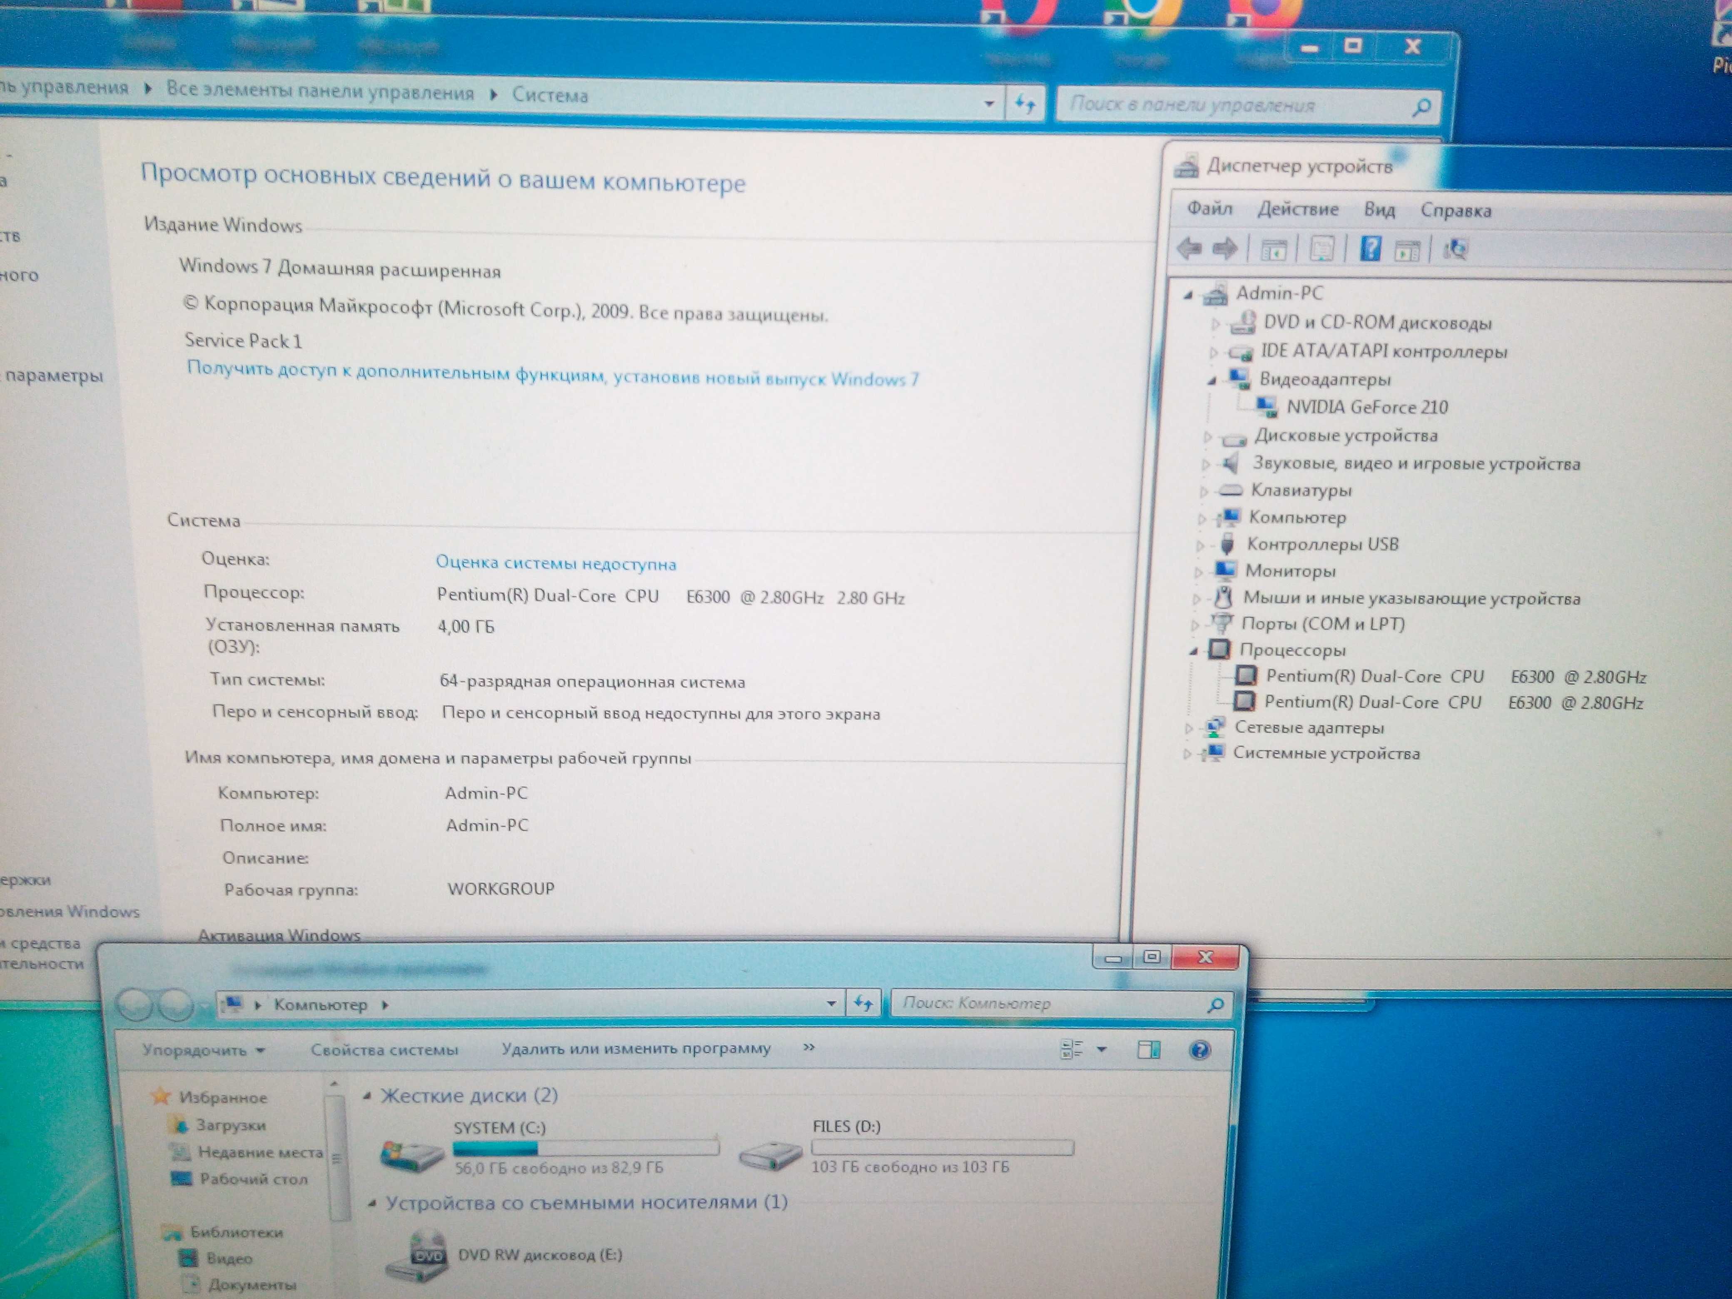Select the DVD RW дисковод (E:)
The width and height of the screenshot is (1732, 1299).
505,1255
